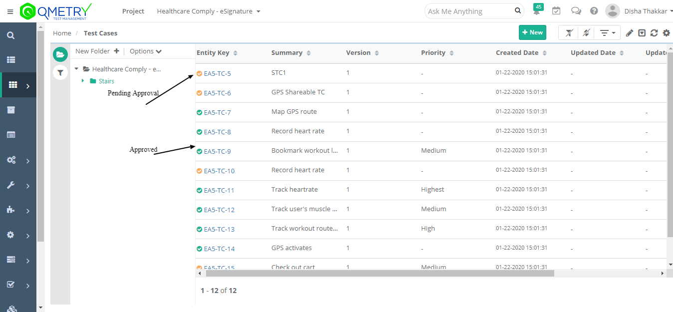Clear filters using the crossed funnel icon

pyautogui.click(x=569, y=33)
